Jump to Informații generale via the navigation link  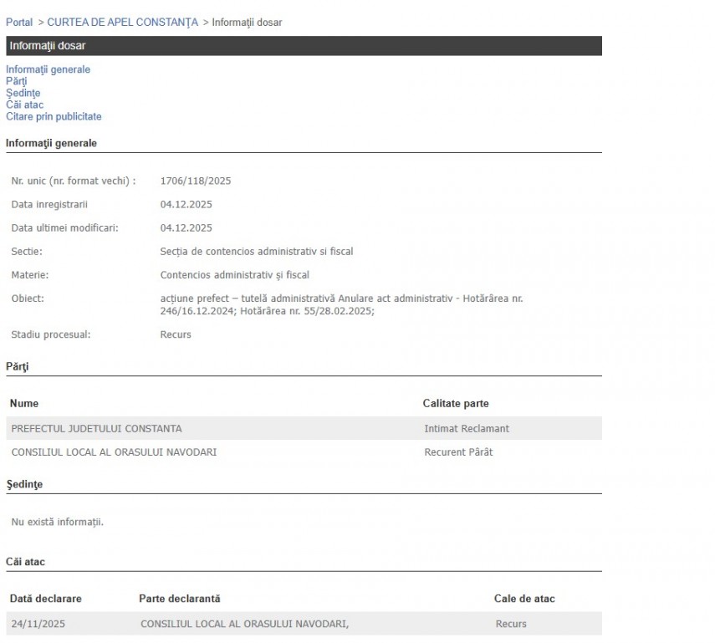[x=48, y=69]
